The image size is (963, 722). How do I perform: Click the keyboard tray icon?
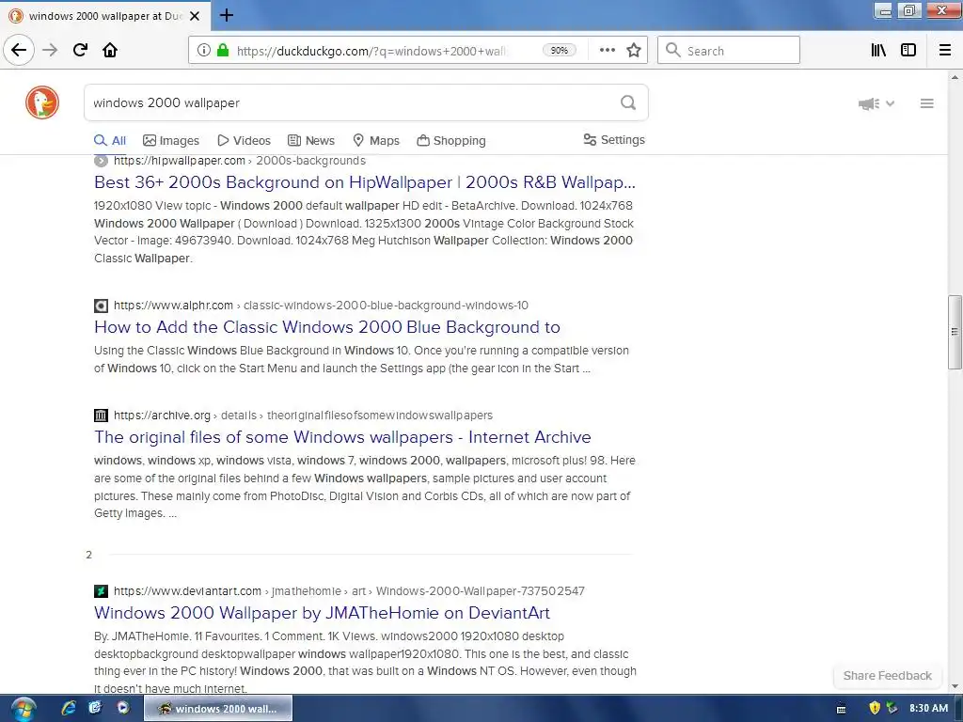point(842,709)
